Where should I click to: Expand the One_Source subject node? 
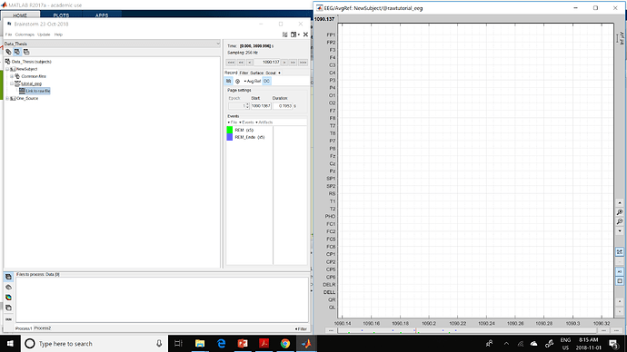7,98
